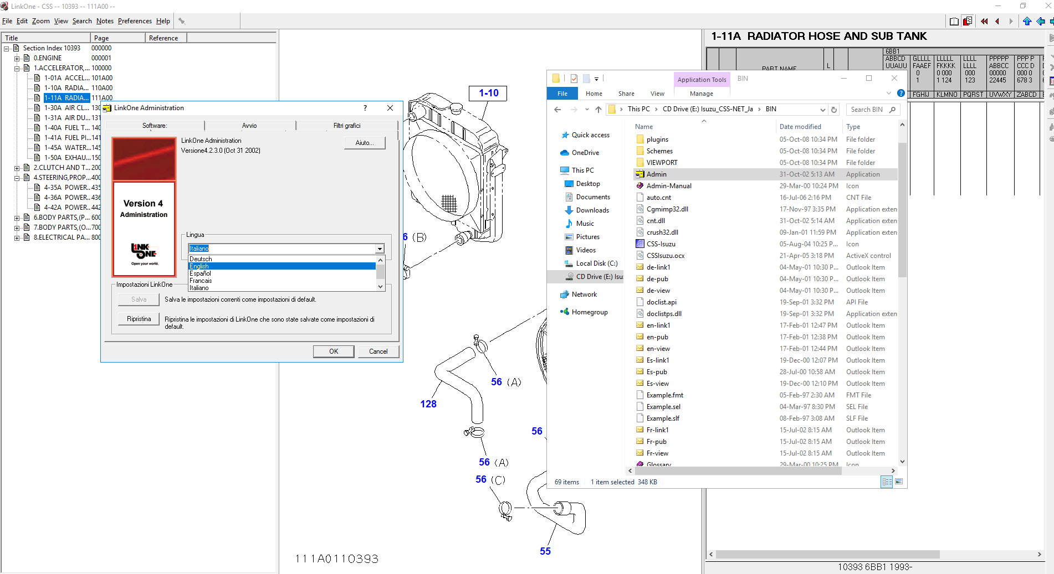Viewport: 1054px width, 574px height.
Task: Choose Francais in the language list
Action: click(x=282, y=281)
